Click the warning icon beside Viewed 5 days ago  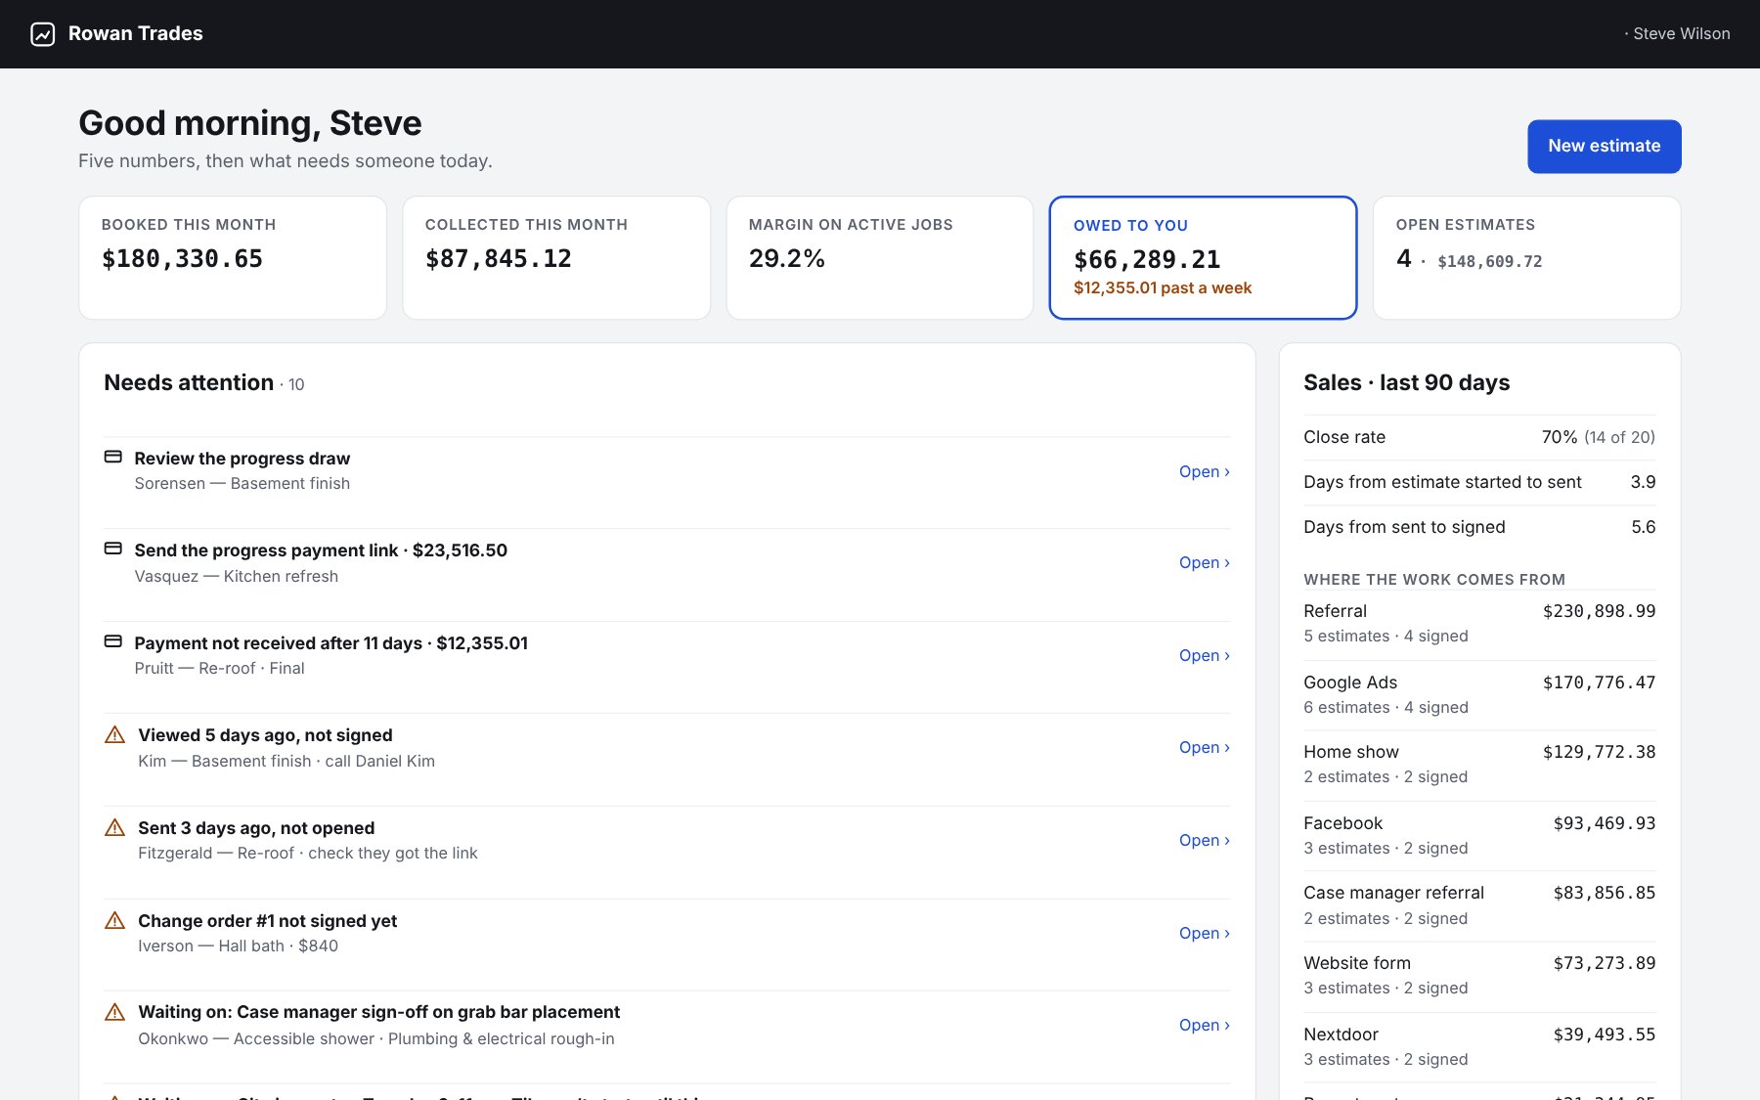coord(114,734)
